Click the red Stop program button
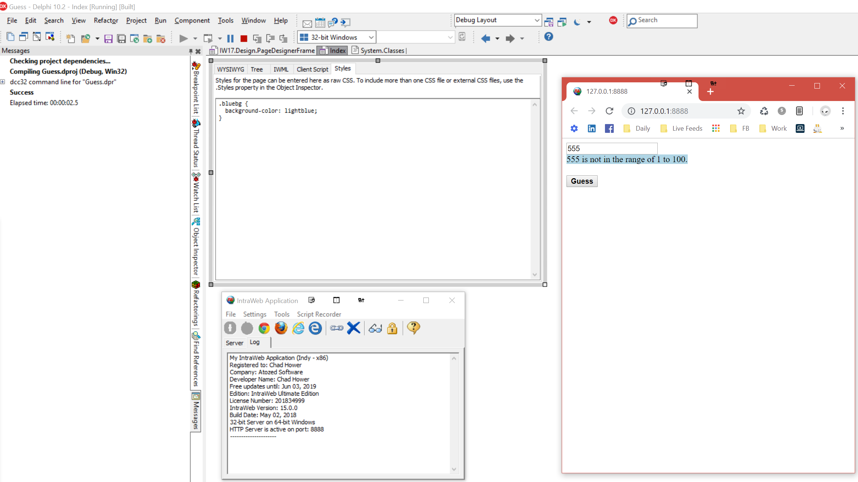 (244, 38)
